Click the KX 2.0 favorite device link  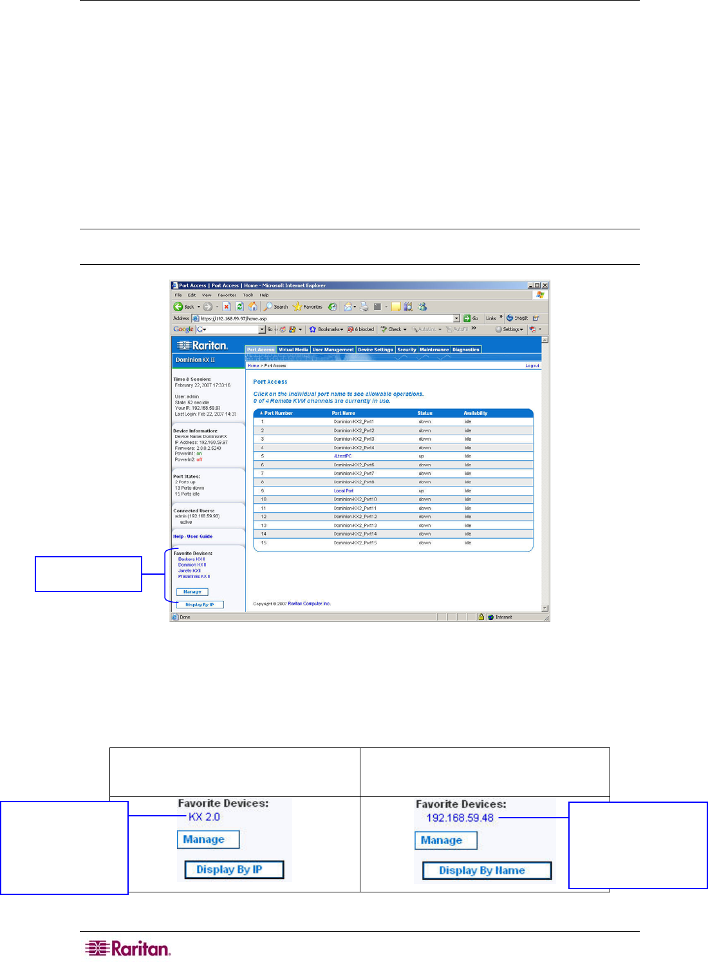point(204,816)
